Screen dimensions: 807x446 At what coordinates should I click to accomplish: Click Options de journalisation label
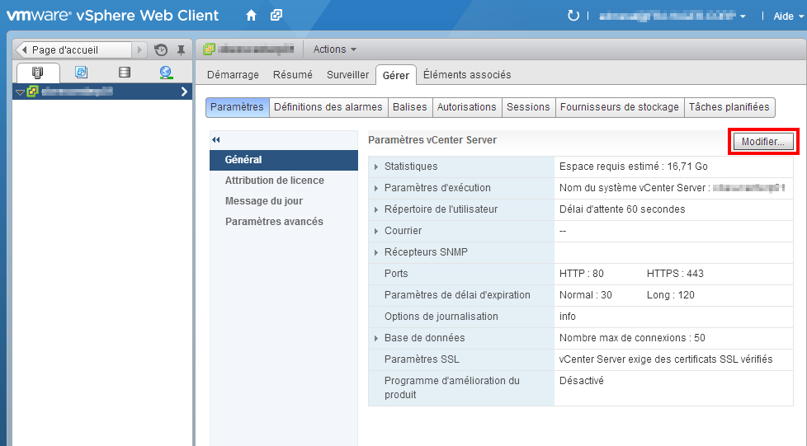[x=441, y=317]
